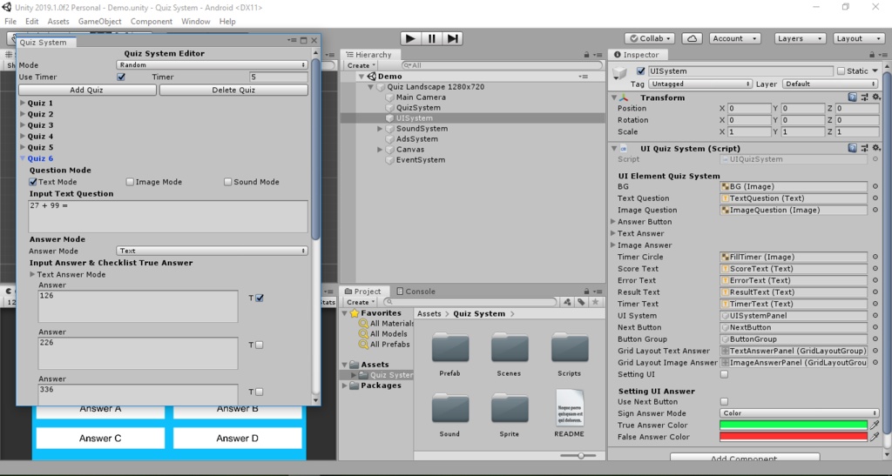
Task: Enable Image Mode checkbox
Action: point(130,182)
